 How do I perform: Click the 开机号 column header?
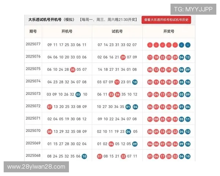point(67,32)
